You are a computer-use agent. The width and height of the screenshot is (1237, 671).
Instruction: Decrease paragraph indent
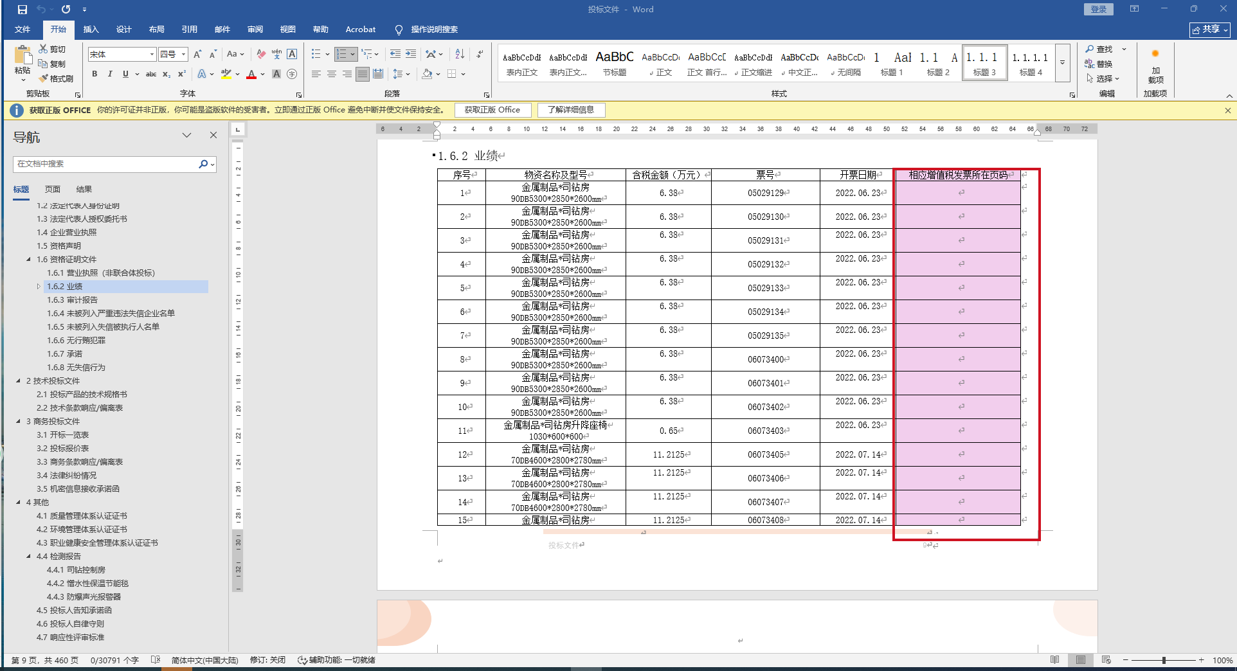tap(395, 55)
